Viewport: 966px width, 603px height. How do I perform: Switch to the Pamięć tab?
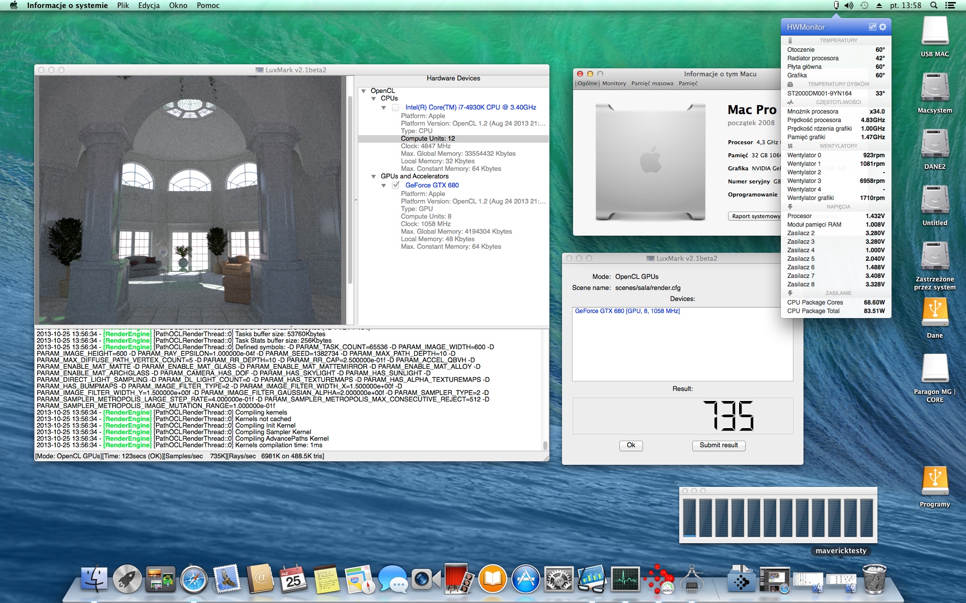(688, 83)
